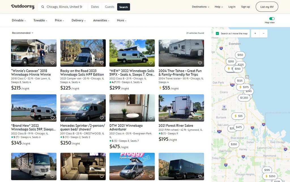Favorite the "Winnie's Caravan" listing heart icon

click(53, 63)
